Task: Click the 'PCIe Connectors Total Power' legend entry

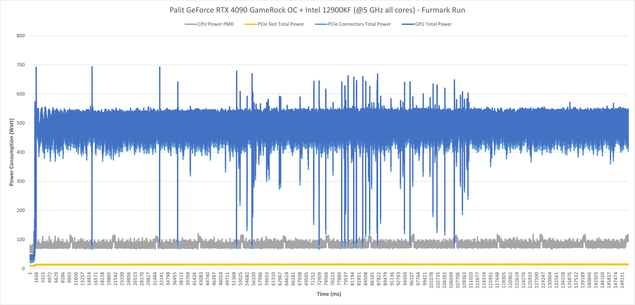Action: [x=353, y=24]
